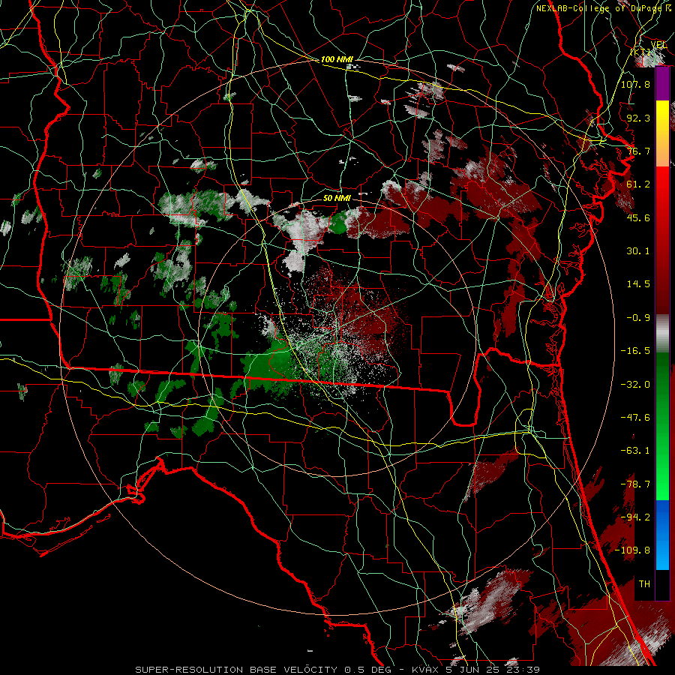
Task: Click the 61.2 velocity scale value
Action: [x=638, y=184]
